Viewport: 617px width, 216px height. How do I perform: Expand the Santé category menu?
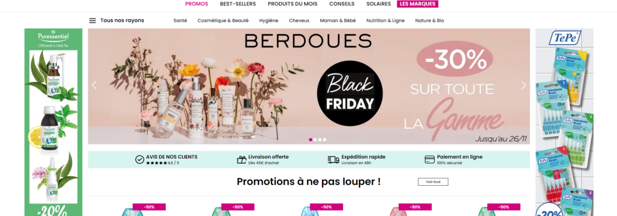(180, 21)
